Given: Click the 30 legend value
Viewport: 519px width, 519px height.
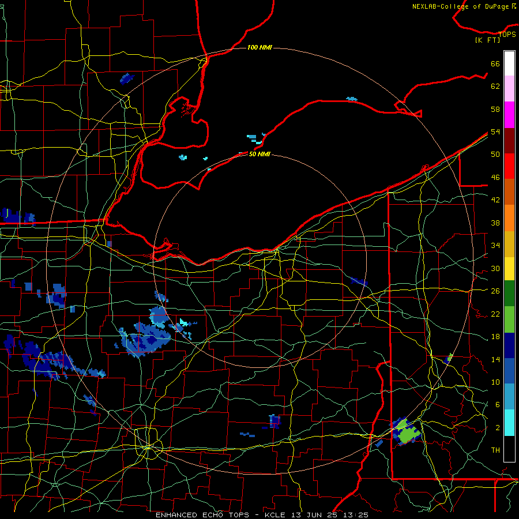Looking at the screenshot, I should [495, 268].
